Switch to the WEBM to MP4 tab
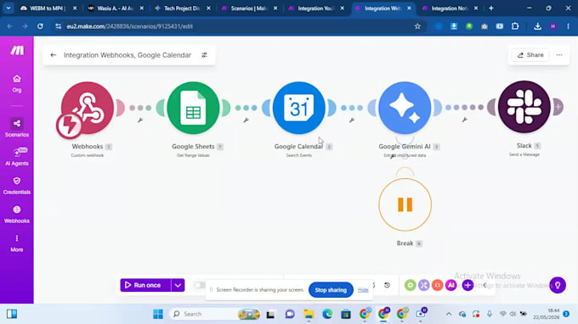The width and height of the screenshot is (578, 324). pyautogui.click(x=48, y=8)
